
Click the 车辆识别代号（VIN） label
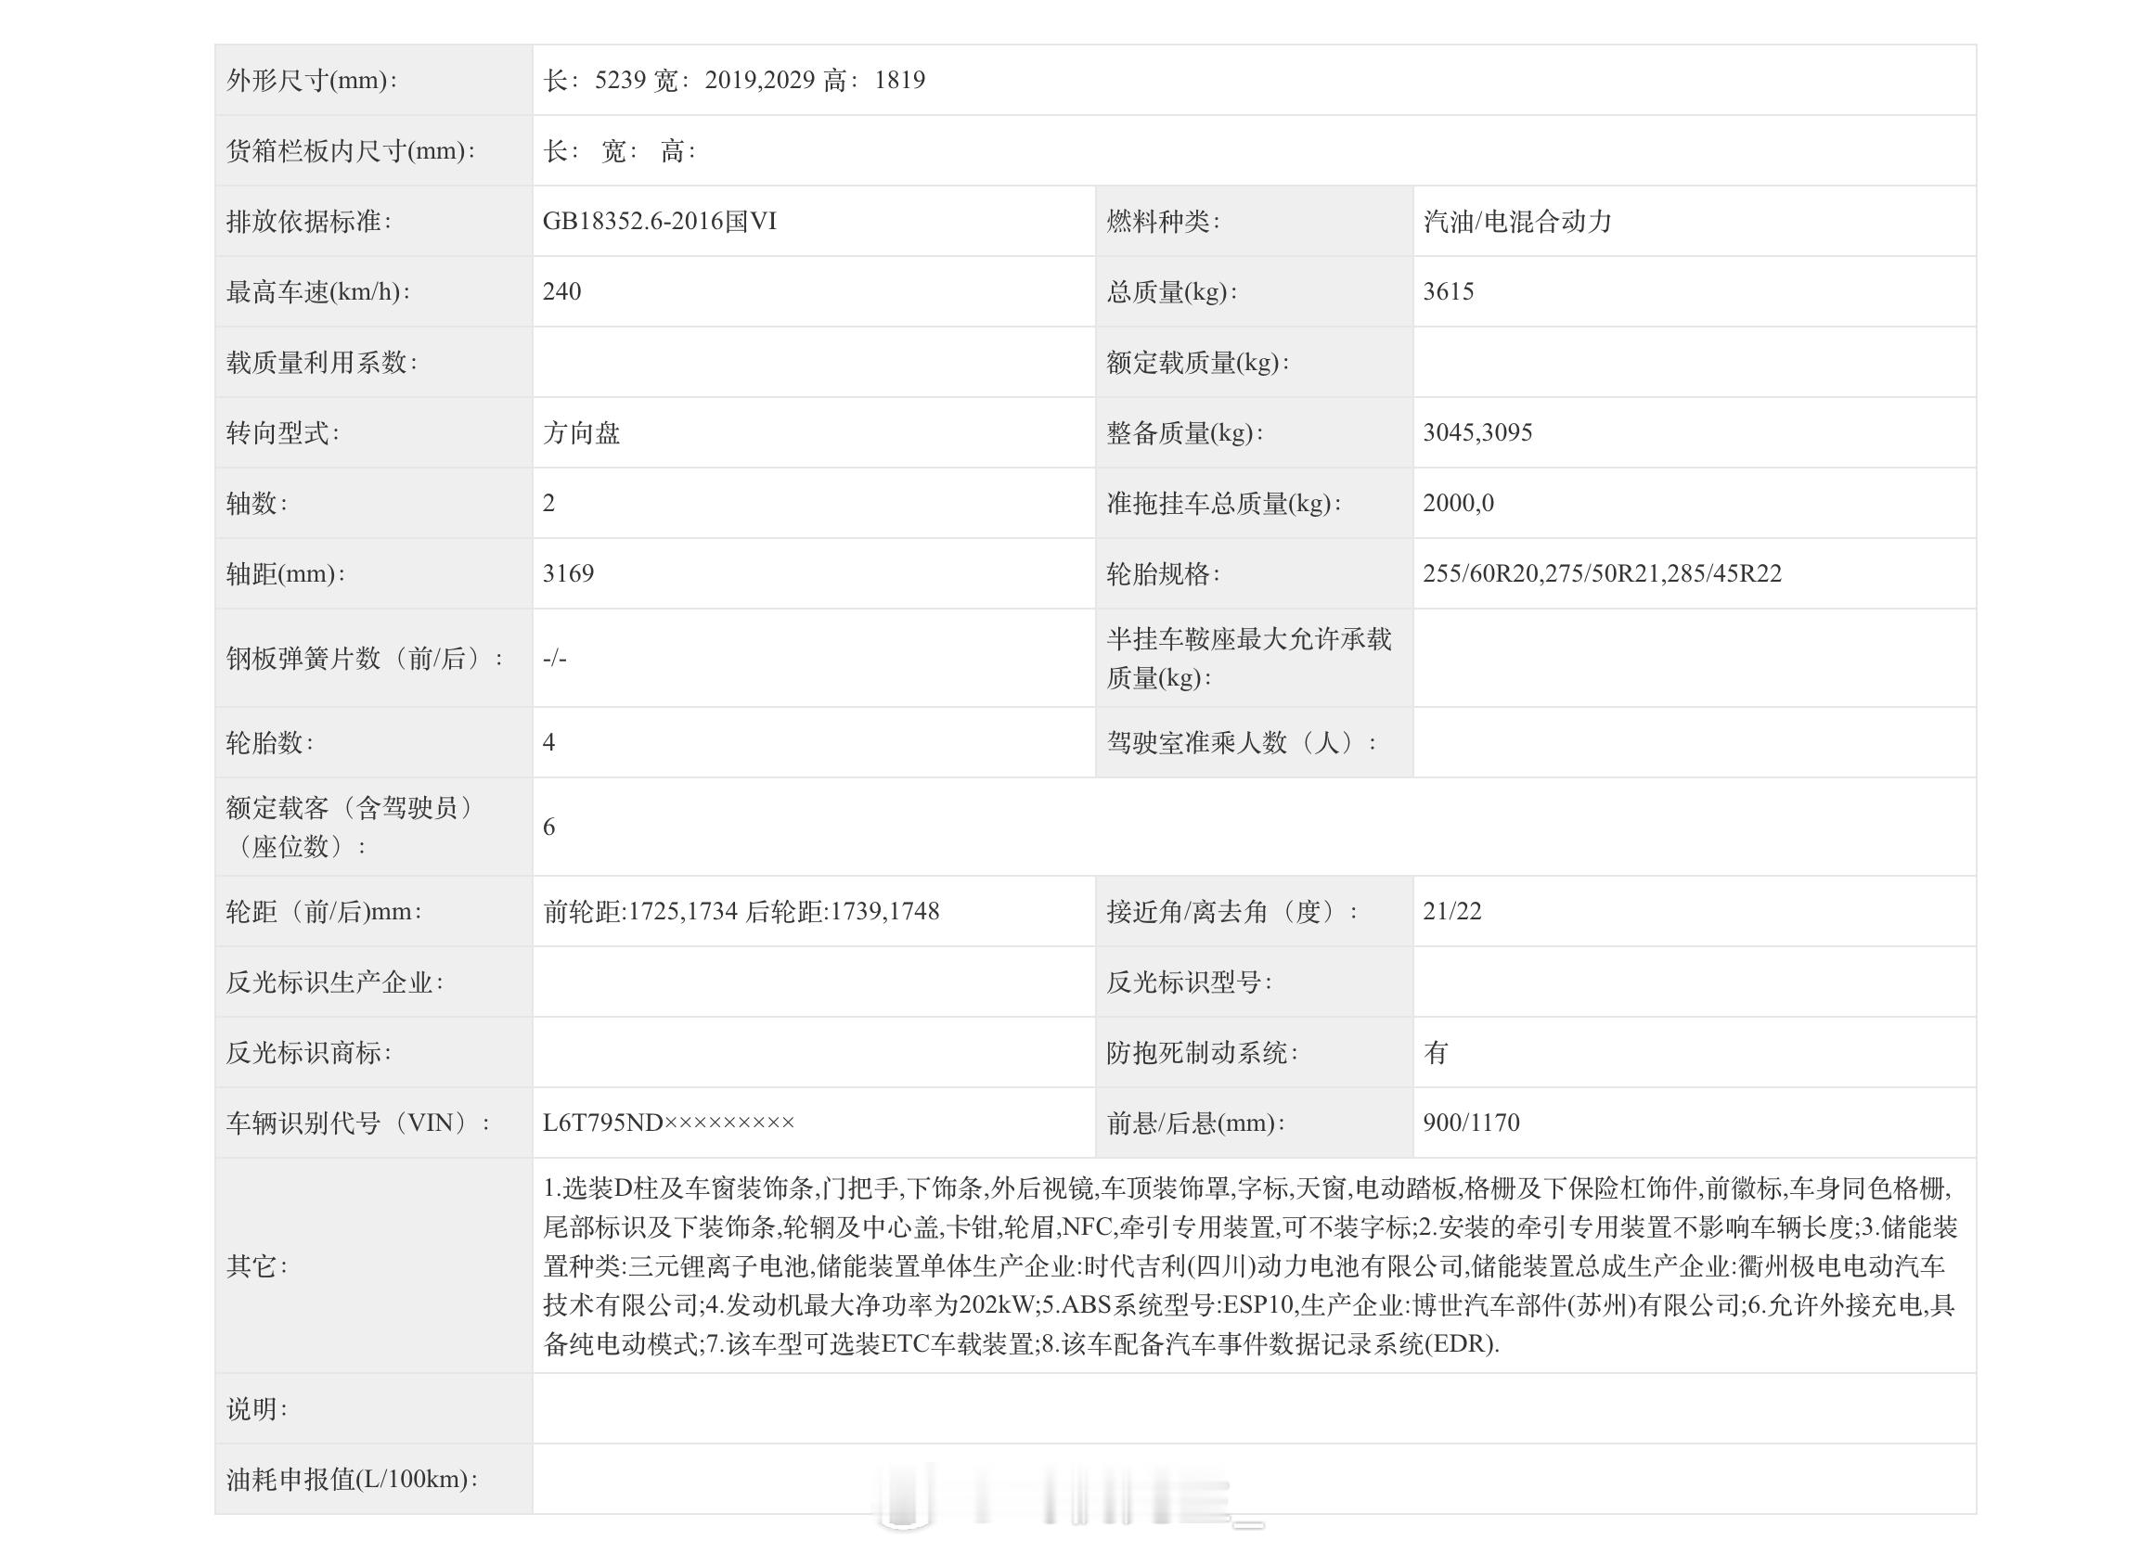coord(357,1123)
